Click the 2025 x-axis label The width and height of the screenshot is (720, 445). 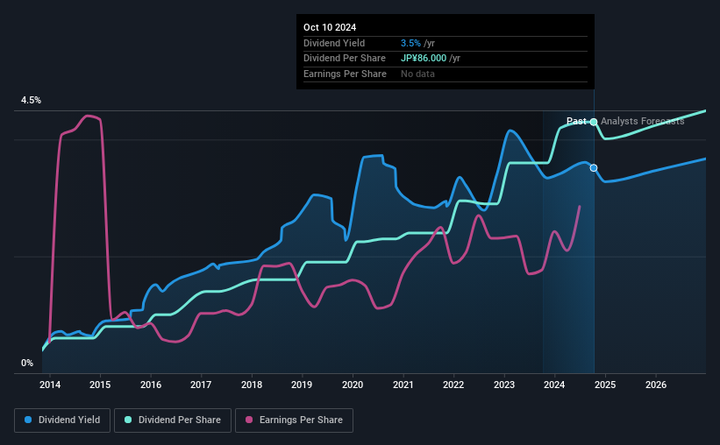(605, 385)
